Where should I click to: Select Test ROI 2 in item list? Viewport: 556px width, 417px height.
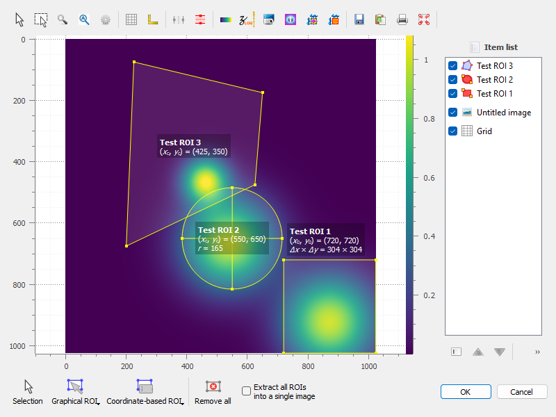click(494, 79)
